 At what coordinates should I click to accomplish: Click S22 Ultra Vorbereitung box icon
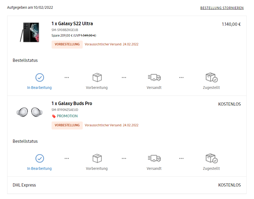point(97,77)
